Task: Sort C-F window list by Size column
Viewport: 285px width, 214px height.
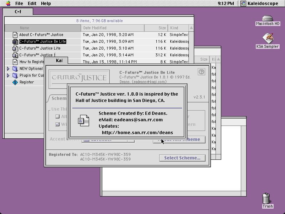Action: (x=156, y=28)
